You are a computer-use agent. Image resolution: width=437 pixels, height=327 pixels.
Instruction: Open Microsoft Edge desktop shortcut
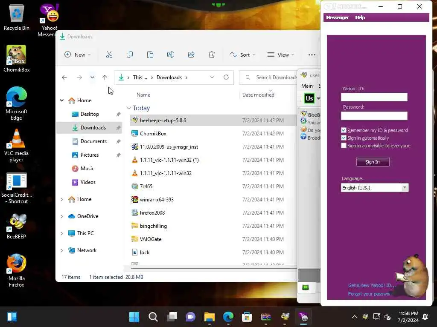click(17, 103)
